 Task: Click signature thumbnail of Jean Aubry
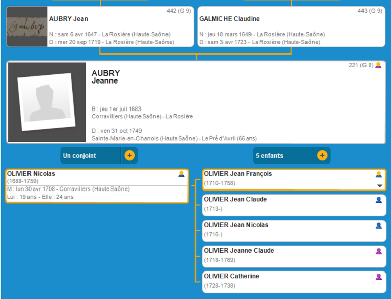pyautogui.click(x=26, y=26)
